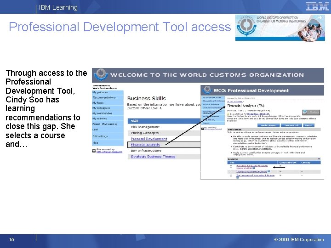This screenshot has height=248, width=331.
Task: Open the World Customs Organization banner image
Action: pos(280,28)
